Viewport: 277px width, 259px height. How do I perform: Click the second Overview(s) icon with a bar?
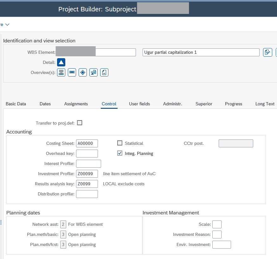click(72, 72)
